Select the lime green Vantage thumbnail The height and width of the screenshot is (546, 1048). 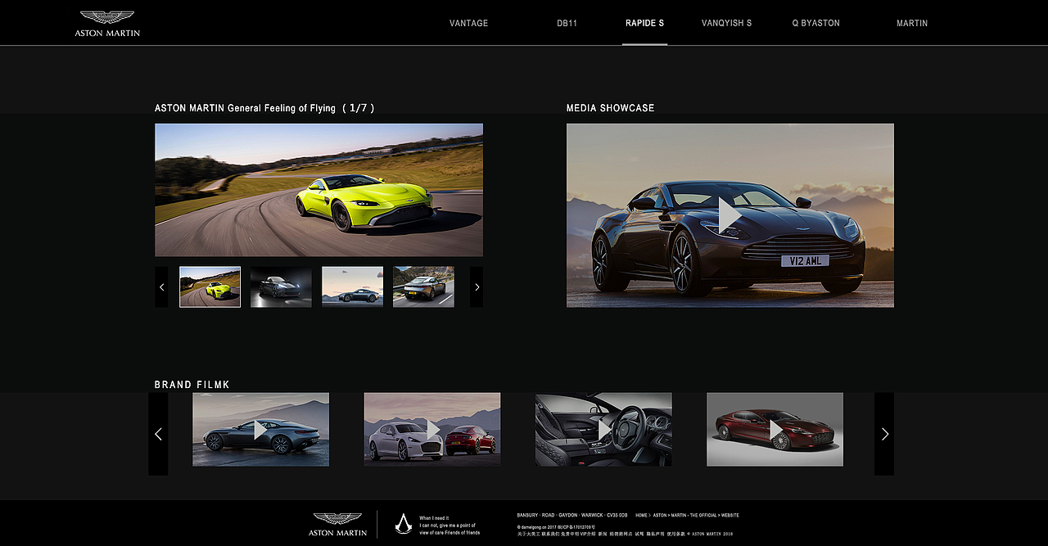(x=210, y=287)
